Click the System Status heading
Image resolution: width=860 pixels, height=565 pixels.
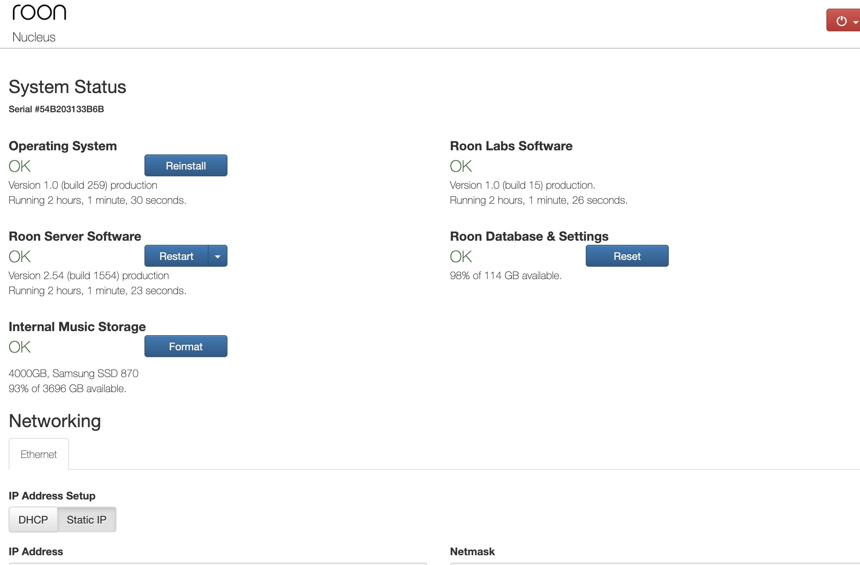(67, 87)
